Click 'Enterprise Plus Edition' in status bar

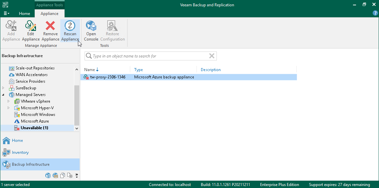coord(279,185)
